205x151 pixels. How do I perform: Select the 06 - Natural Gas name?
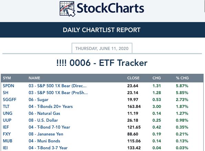(44, 113)
